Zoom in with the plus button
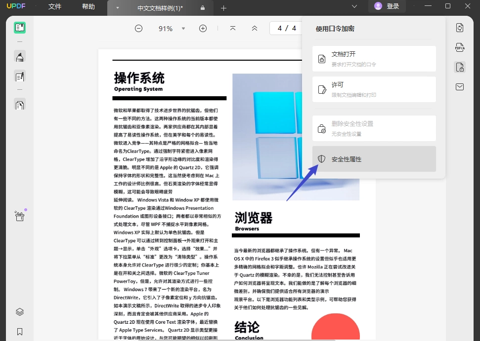 203,29
